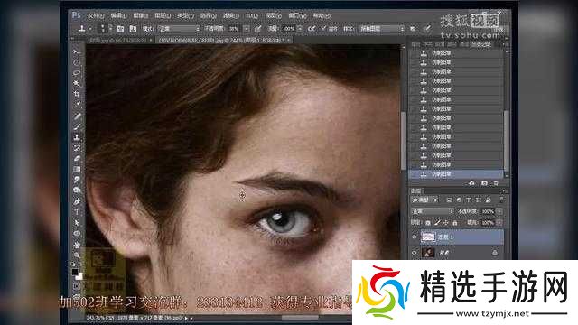This screenshot has width=578, height=325.
Task: Select the Eyedropper tool
Action: click(77, 105)
